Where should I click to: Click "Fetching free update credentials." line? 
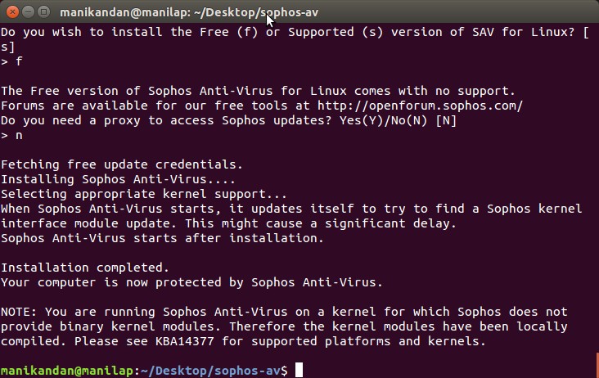coord(122,164)
